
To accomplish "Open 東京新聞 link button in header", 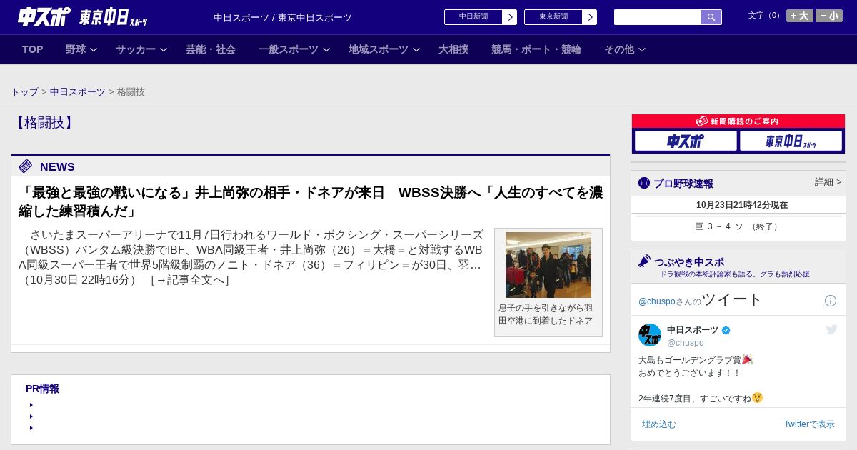I will [x=553, y=17].
